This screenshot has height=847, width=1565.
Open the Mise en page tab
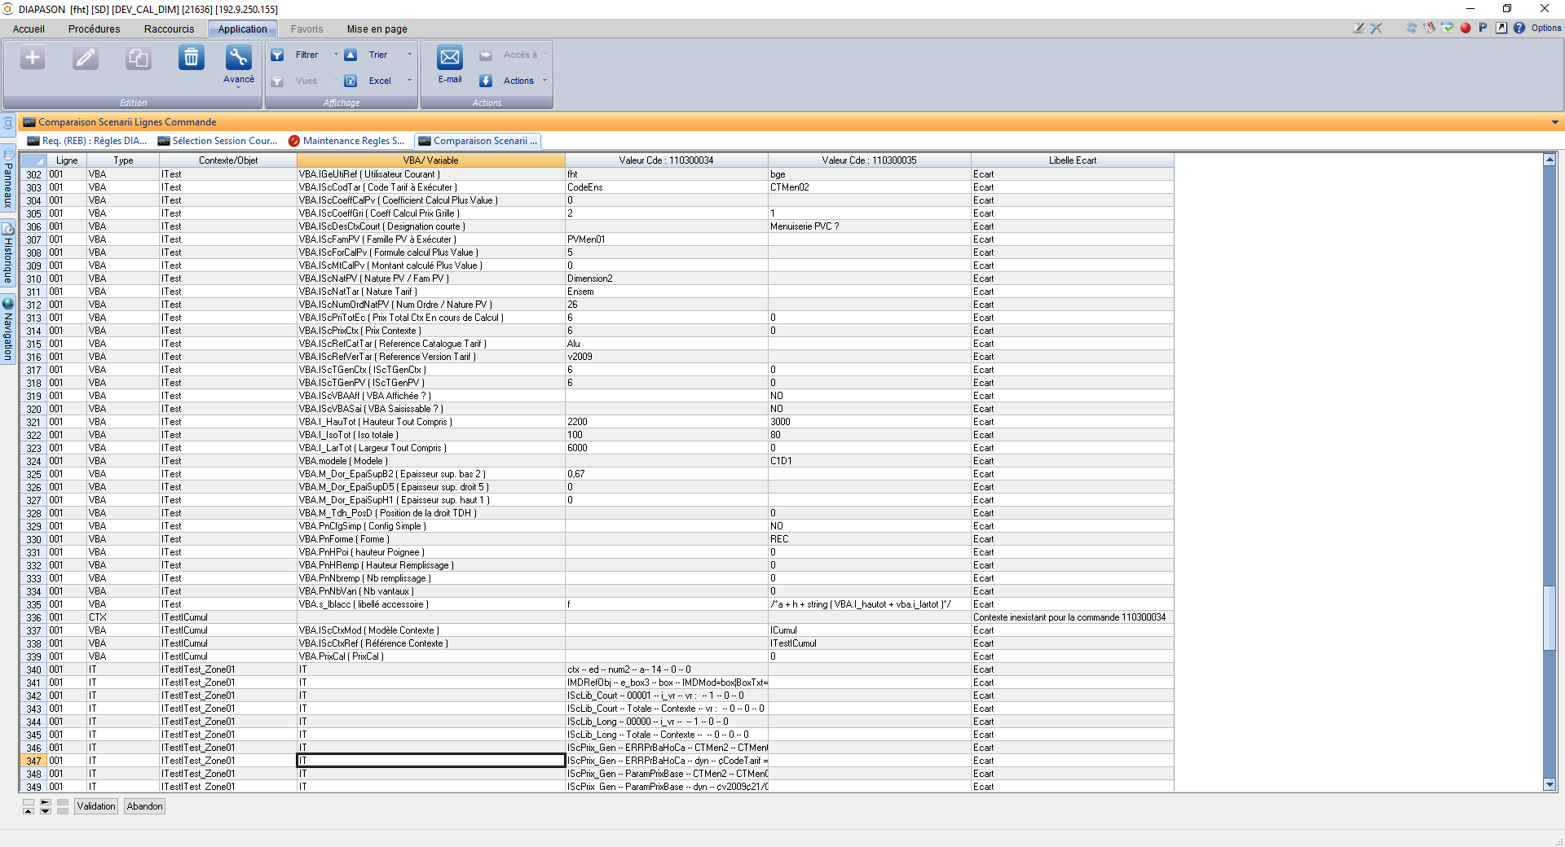point(377,29)
